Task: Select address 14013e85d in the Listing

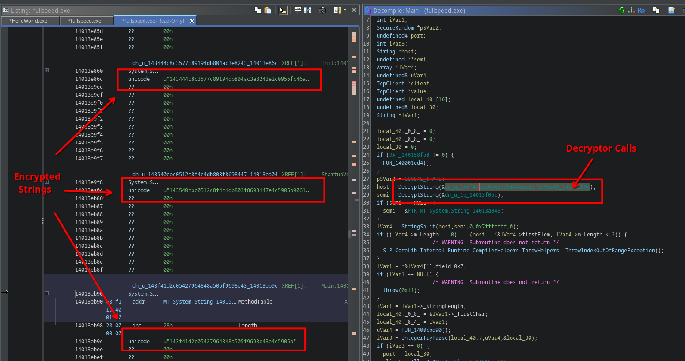Action: (89, 31)
